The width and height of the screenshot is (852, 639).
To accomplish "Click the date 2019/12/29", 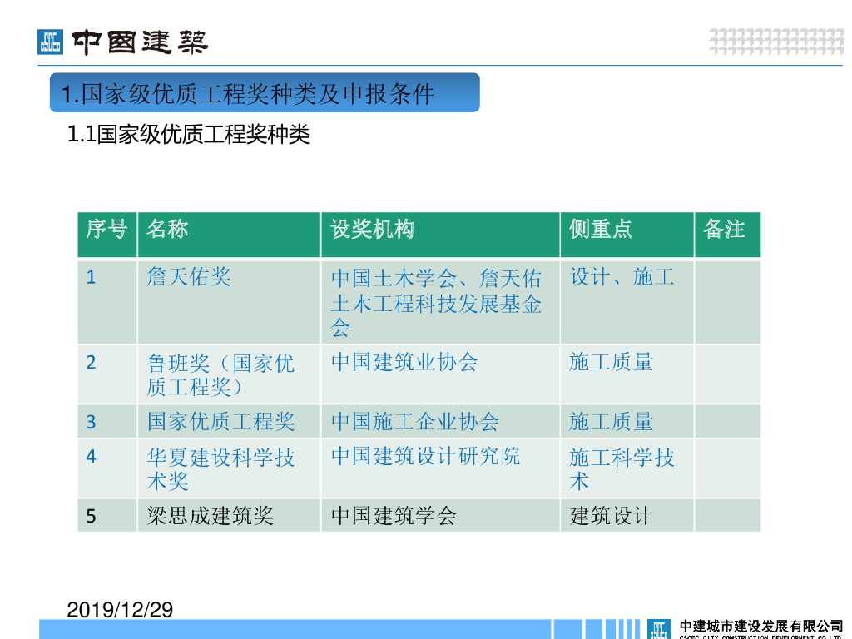I will click(x=120, y=610).
